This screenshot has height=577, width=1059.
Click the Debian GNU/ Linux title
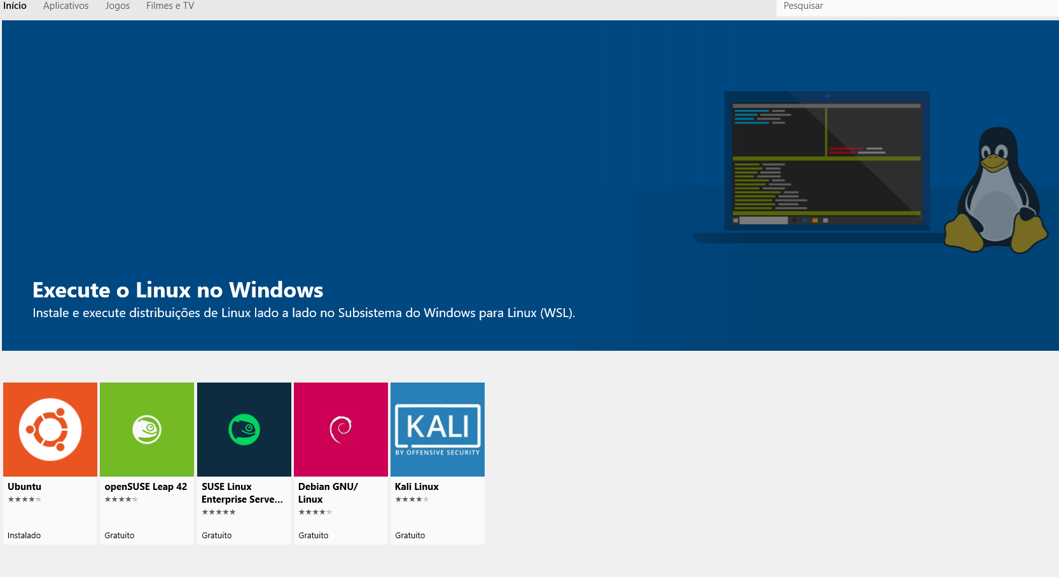click(x=328, y=493)
